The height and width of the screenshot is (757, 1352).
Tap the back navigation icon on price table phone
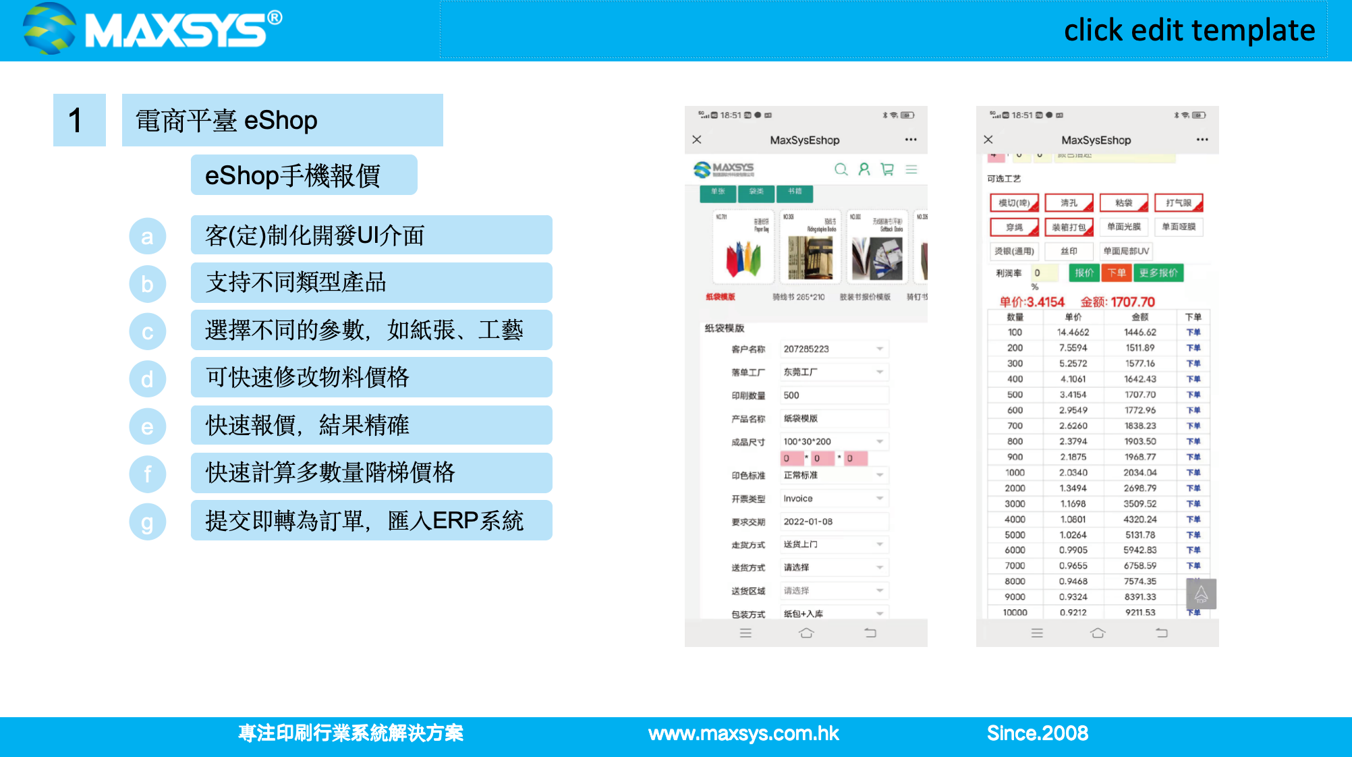tap(1162, 633)
